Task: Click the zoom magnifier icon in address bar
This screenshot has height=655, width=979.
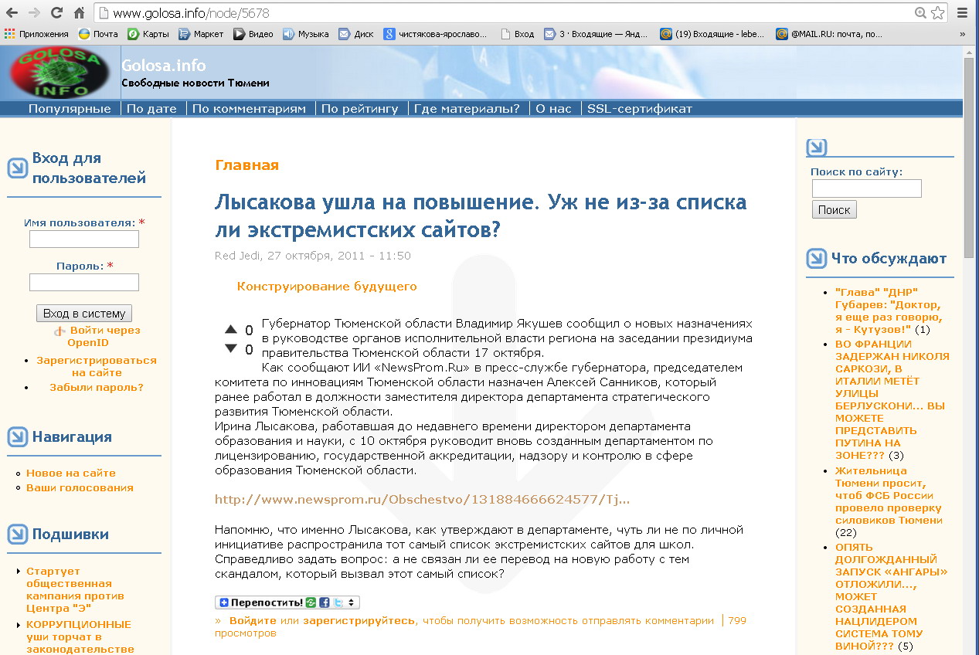Action: [x=920, y=13]
